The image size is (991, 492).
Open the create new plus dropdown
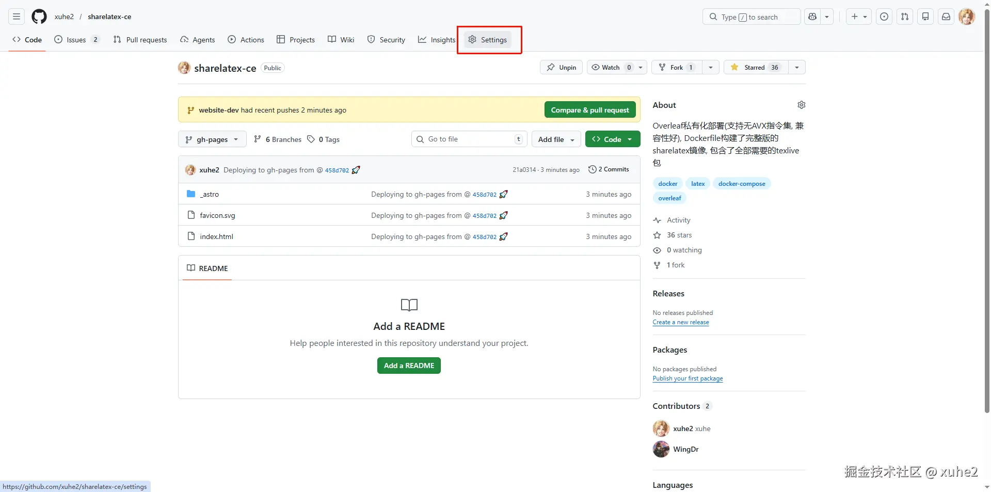tap(859, 17)
